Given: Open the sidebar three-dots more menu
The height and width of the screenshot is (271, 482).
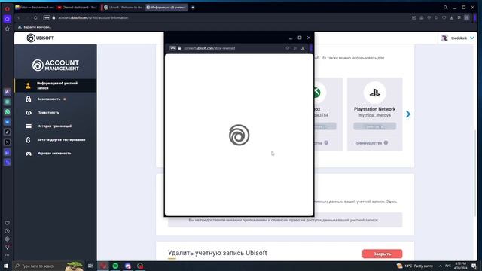Looking at the screenshot, I should point(7,255).
